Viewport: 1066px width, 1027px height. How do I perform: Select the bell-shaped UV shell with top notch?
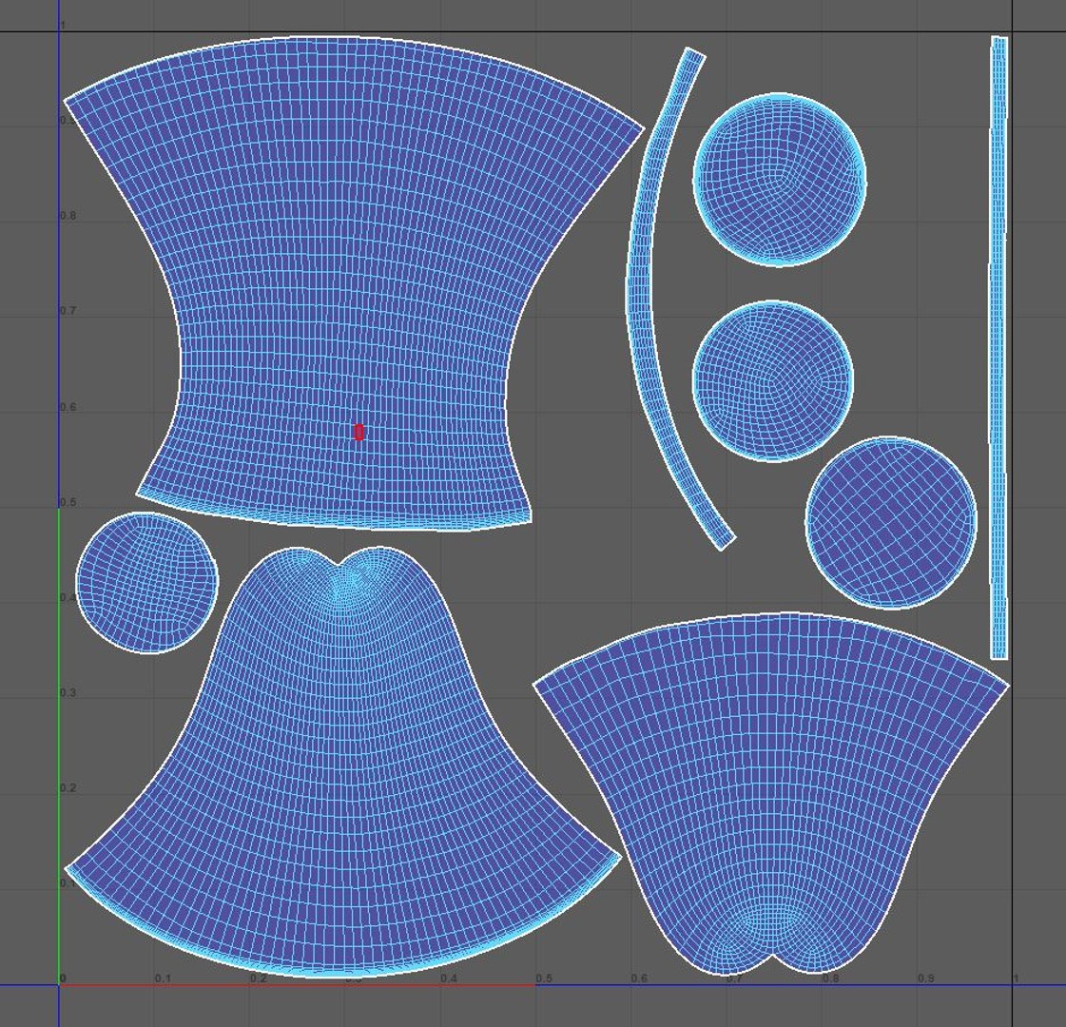click(343, 762)
